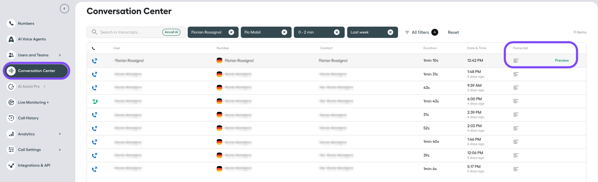Remove the Last week filter

[x=391, y=32]
